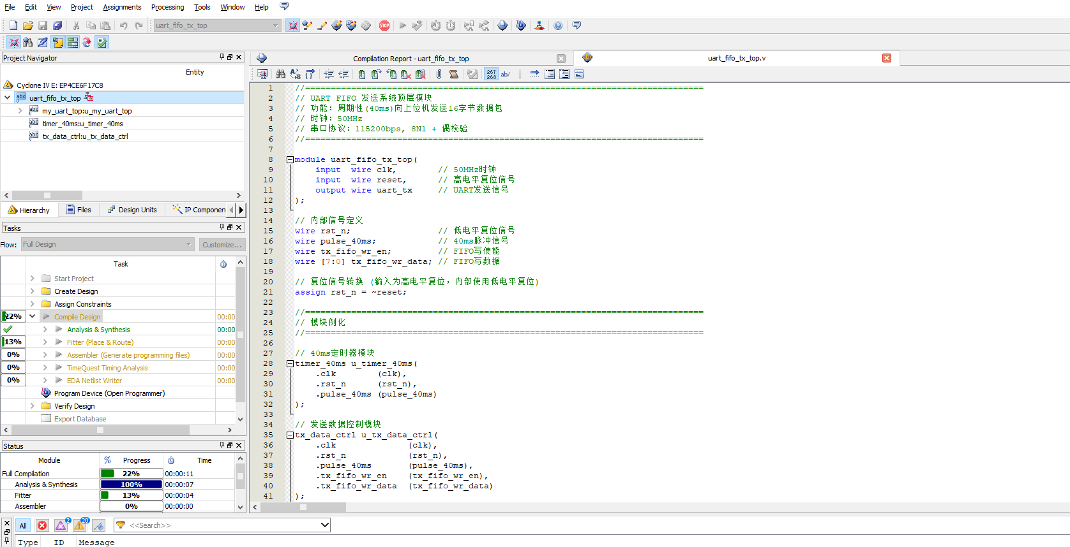Click Program Device (Open Programmer) task

109,393
